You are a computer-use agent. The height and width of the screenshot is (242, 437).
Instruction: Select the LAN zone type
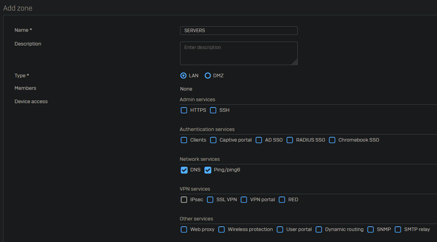[x=184, y=76]
